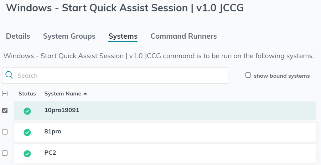Click the green status icon for 10pro19091
Image resolution: width=321 pixels, height=165 pixels.
pyautogui.click(x=27, y=111)
